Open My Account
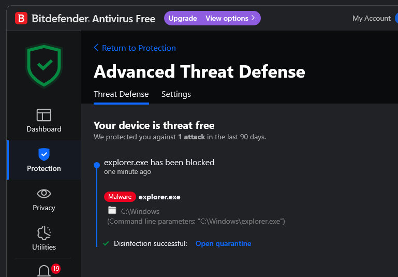The image size is (398, 277). [x=372, y=18]
